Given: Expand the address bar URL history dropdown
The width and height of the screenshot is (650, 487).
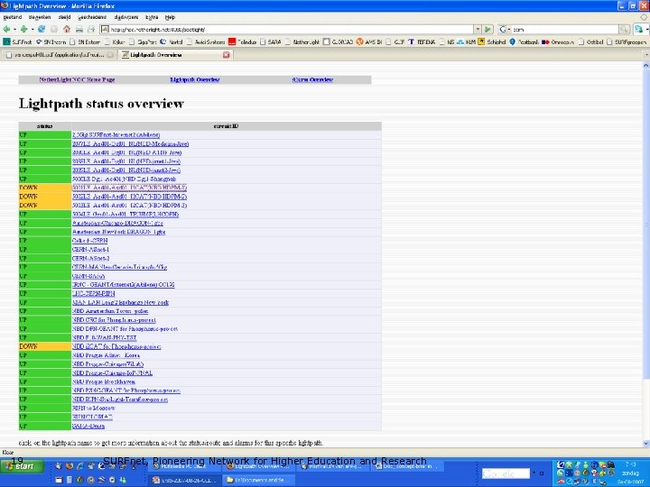Looking at the screenshot, I should pyautogui.click(x=478, y=30).
